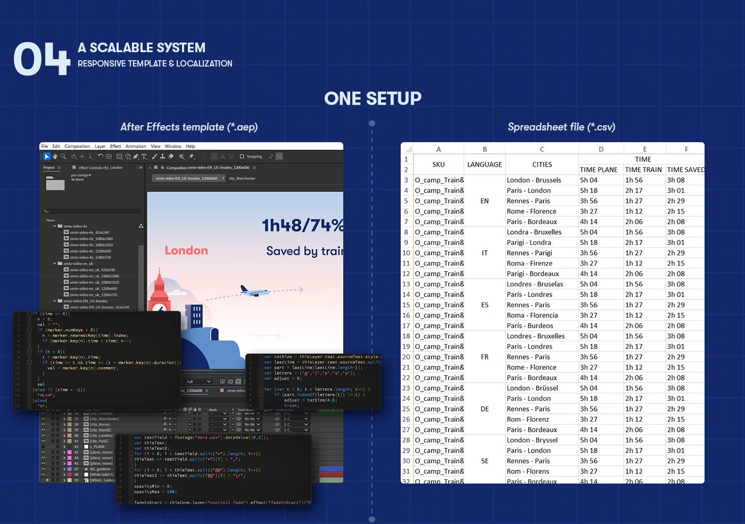745x524 pixels.
Task: Expand hidden panel tabs with double chevron
Action: pyautogui.click(x=140, y=168)
